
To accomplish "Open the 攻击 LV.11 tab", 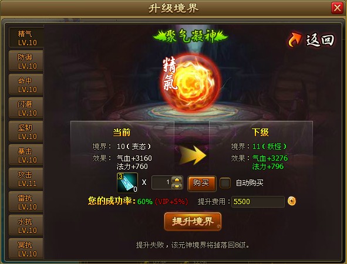I will click(26, 178).
